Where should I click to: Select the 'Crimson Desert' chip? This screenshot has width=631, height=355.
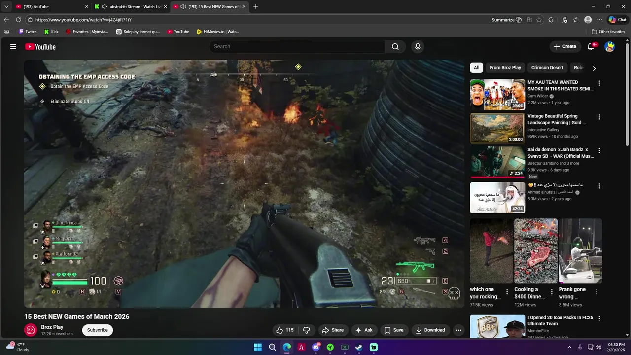tap(547, 68)
